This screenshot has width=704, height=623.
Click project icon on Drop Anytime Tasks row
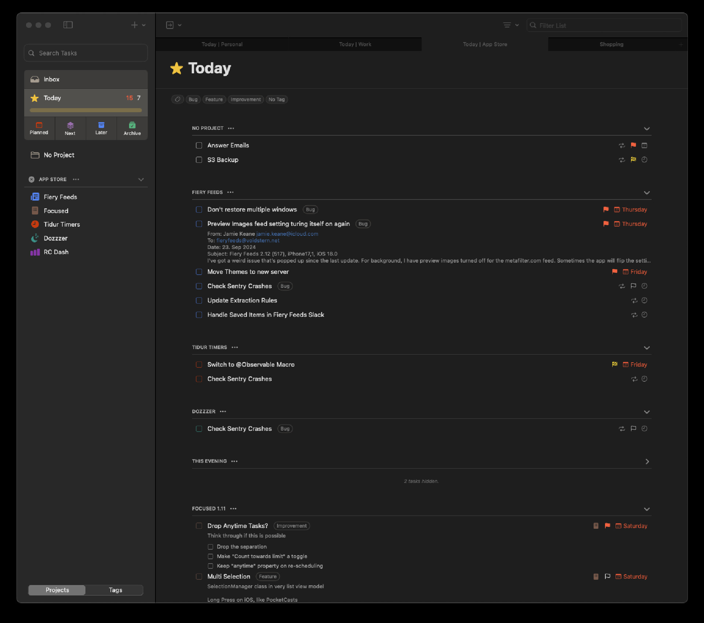click(596, 525)
